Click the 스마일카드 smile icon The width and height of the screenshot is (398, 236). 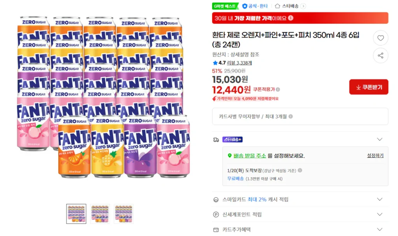(216, 199)
